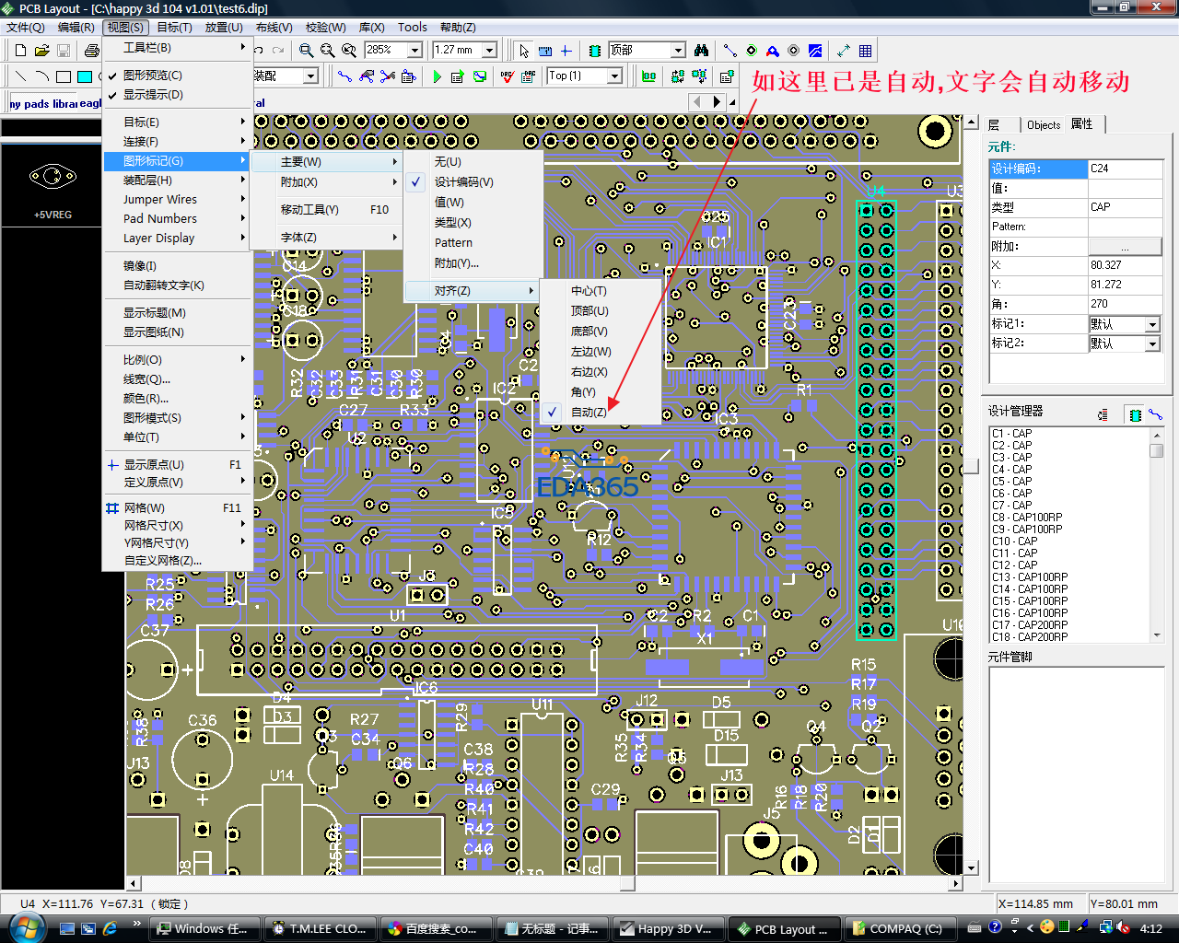
Task: Click the binoculars find icon
Action: [x=702, y=51]
